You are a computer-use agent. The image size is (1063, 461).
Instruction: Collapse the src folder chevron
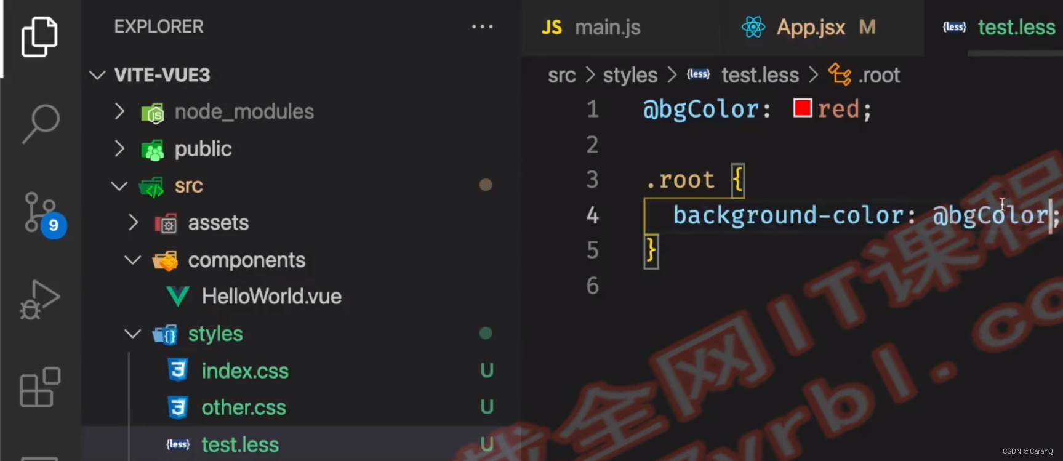coord(119,186)
